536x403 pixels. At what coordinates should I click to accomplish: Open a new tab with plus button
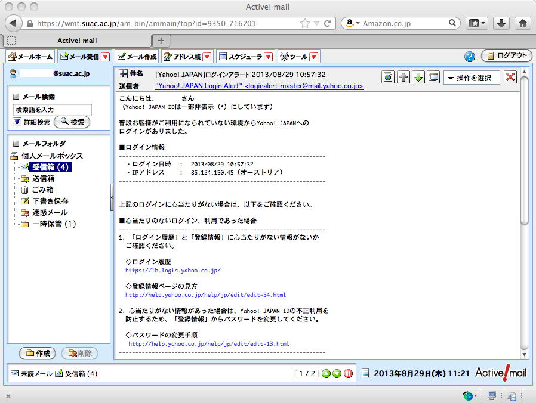coord(161,41)
